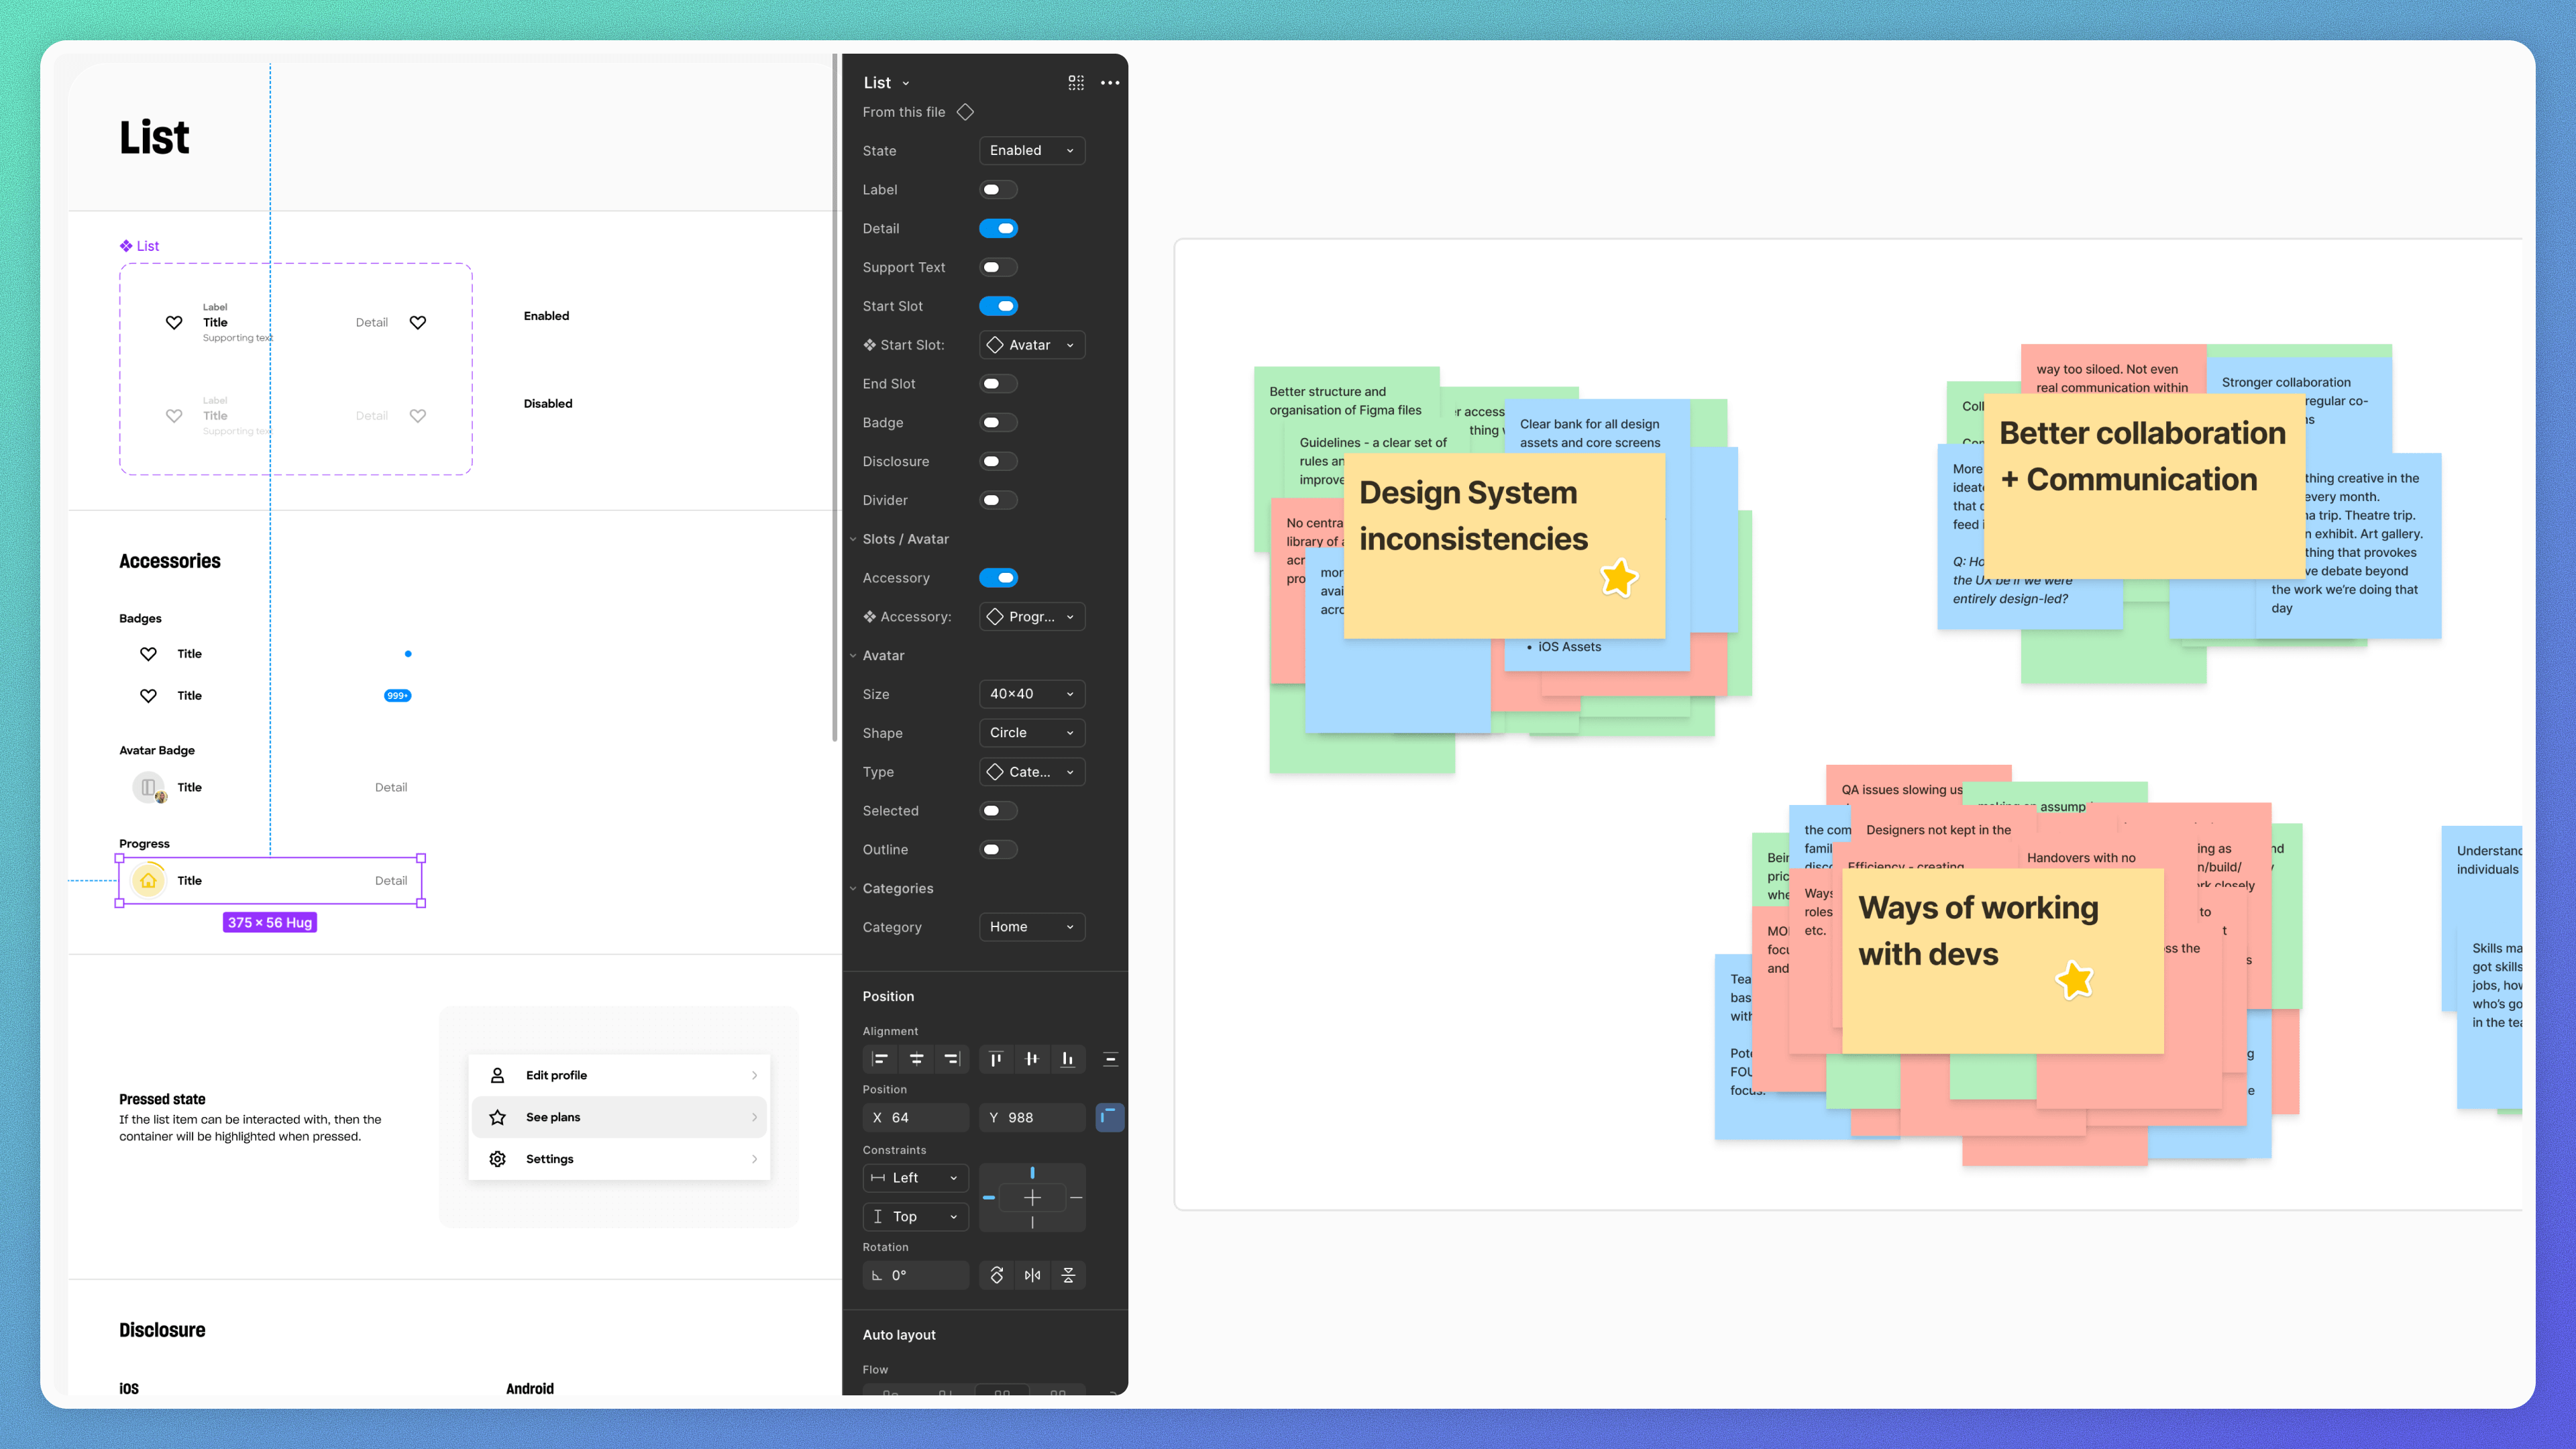Viewport: 2576px width, 1449px height.
Task: Enable the End Slot toggle
Action: click(x=998, y=384)
